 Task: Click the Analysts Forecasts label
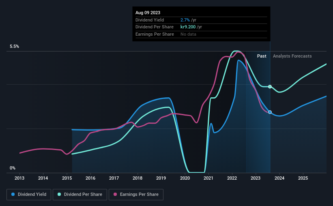292,56
